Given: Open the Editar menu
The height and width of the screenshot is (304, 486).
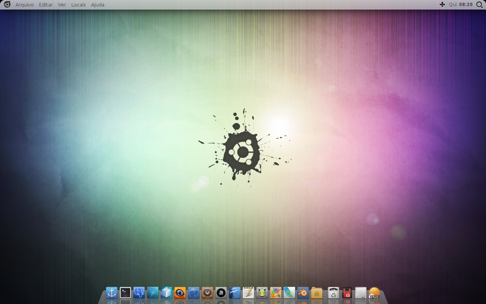Looking at the screenshot, I should [46, 5].
